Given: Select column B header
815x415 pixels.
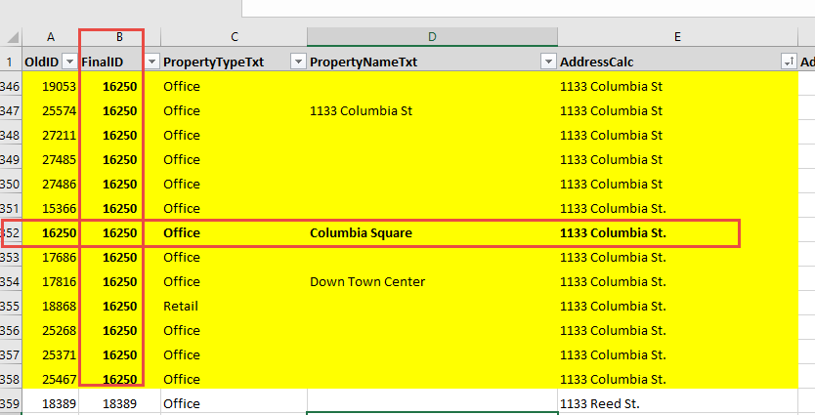Looking at the screenshot, I should [119, 37].
